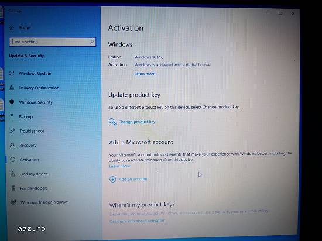Open Find my device settings
The height and width of the screenshot is (241, 322).
point(34,174)
